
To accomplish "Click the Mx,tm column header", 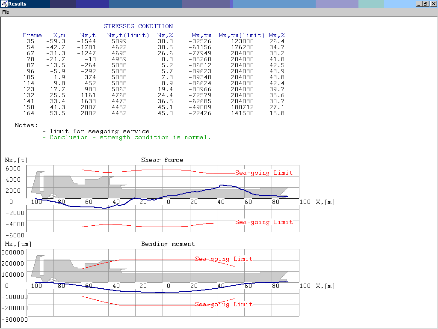I will pos(201,35).
